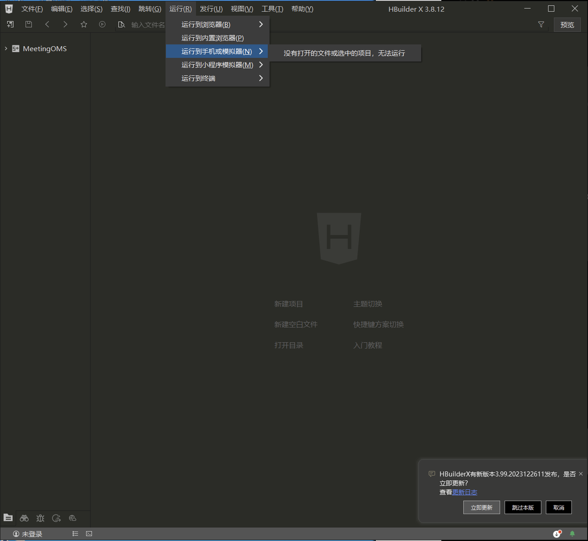Screen dimensions: 588x541
Task: Expand the MeetingOMS project tree
Action: pos(6,48)
